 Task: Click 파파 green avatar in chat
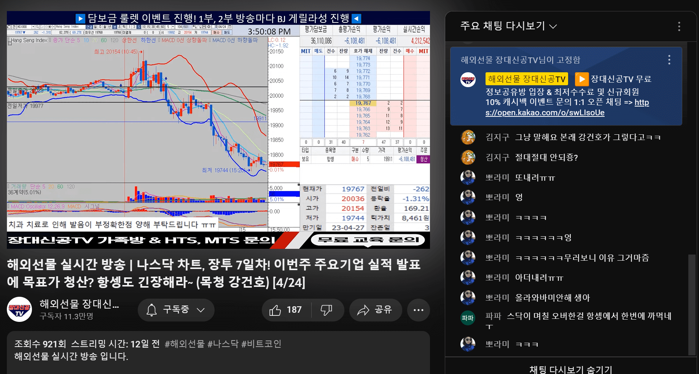[468, 318]
